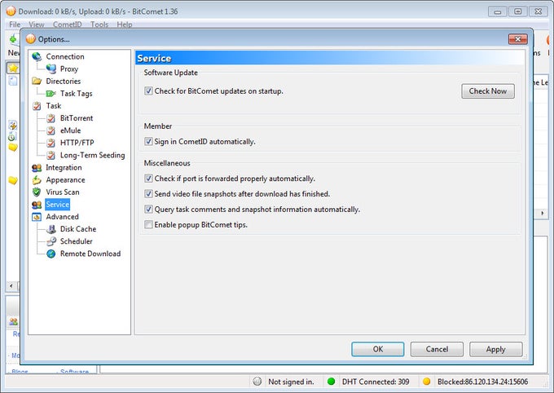The image size is (554, 393).
Task: Toggle Query task comments and snapshot information
Action: point(148,209)
